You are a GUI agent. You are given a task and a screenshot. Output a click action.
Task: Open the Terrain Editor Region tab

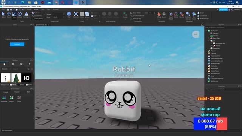pos(17,92)
